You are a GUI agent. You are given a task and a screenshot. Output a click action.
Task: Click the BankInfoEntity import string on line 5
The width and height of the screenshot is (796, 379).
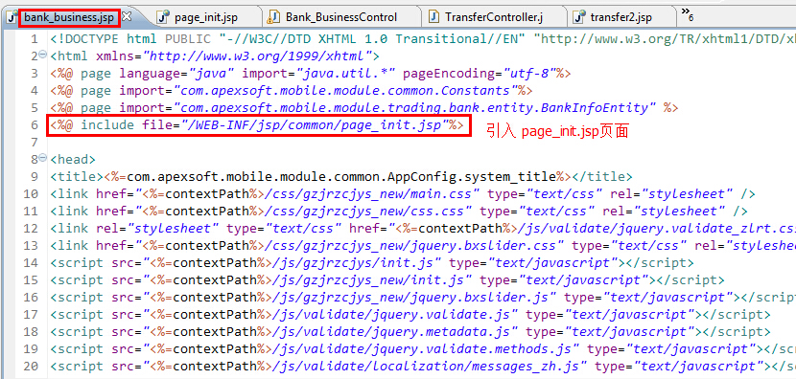coord(414,108)
